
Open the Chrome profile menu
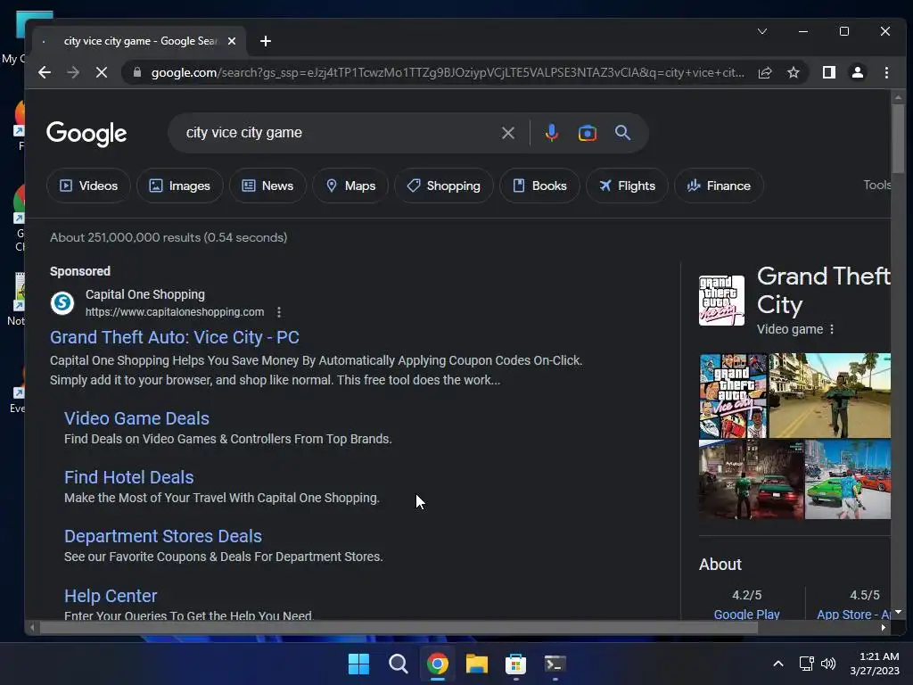858,72
